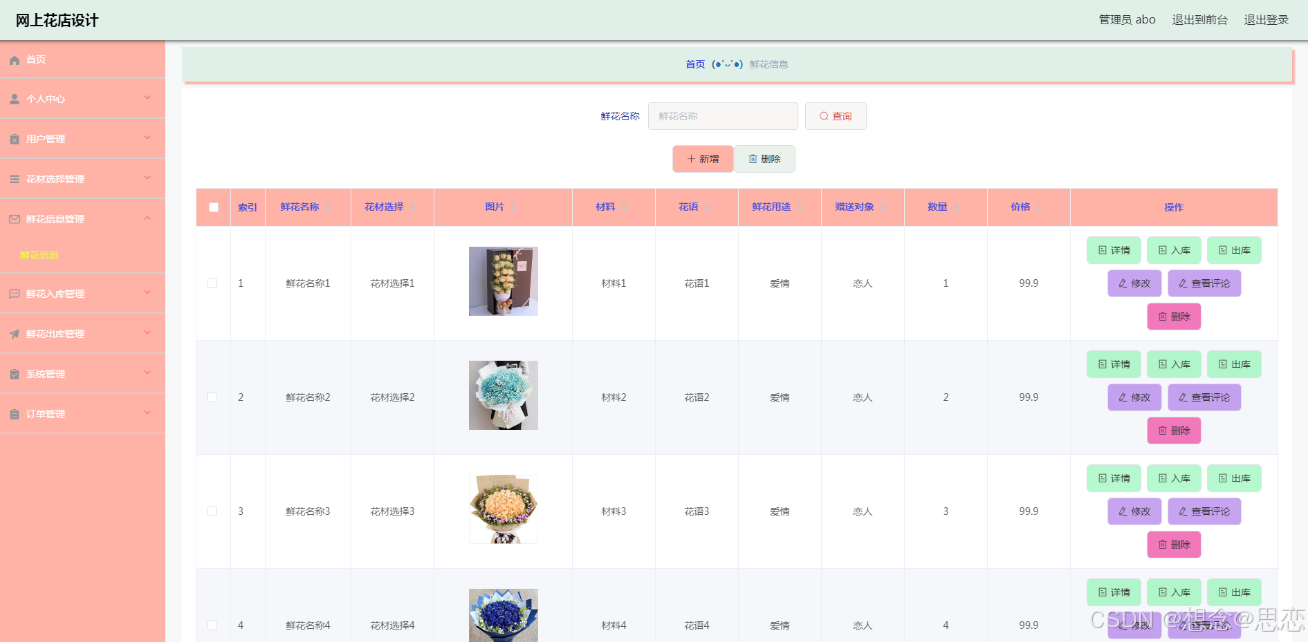This screenshot has width=1308, height=642.
Task: Click the sort arrows on 图片 column
Action: pos(513,207)
